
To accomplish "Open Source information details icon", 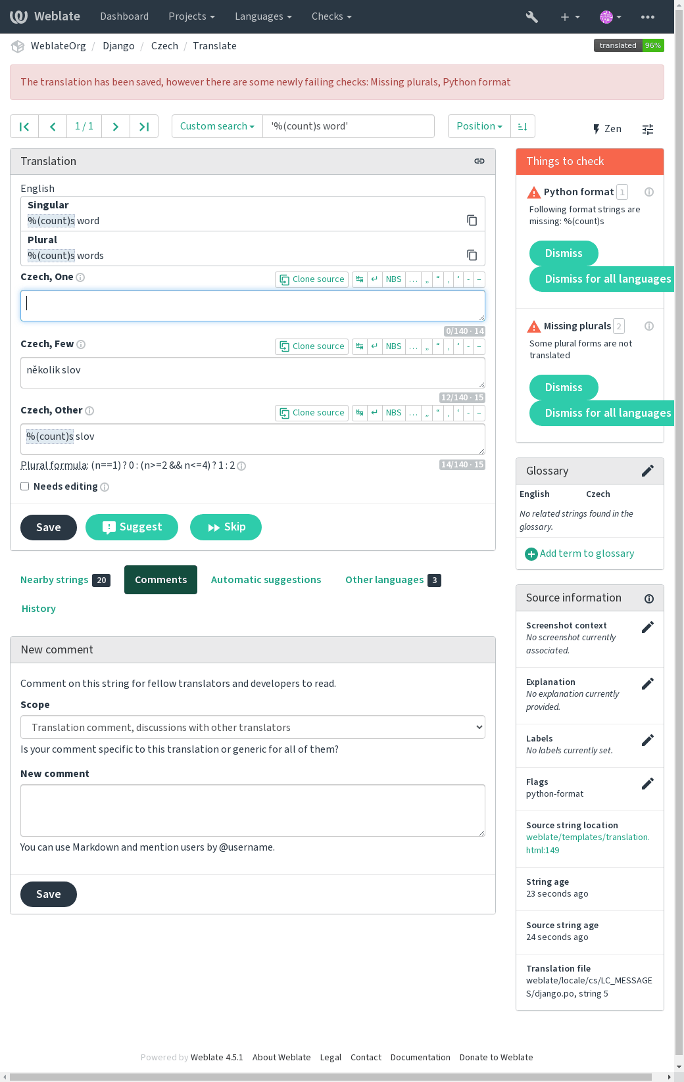I will [x=649, y=598].
